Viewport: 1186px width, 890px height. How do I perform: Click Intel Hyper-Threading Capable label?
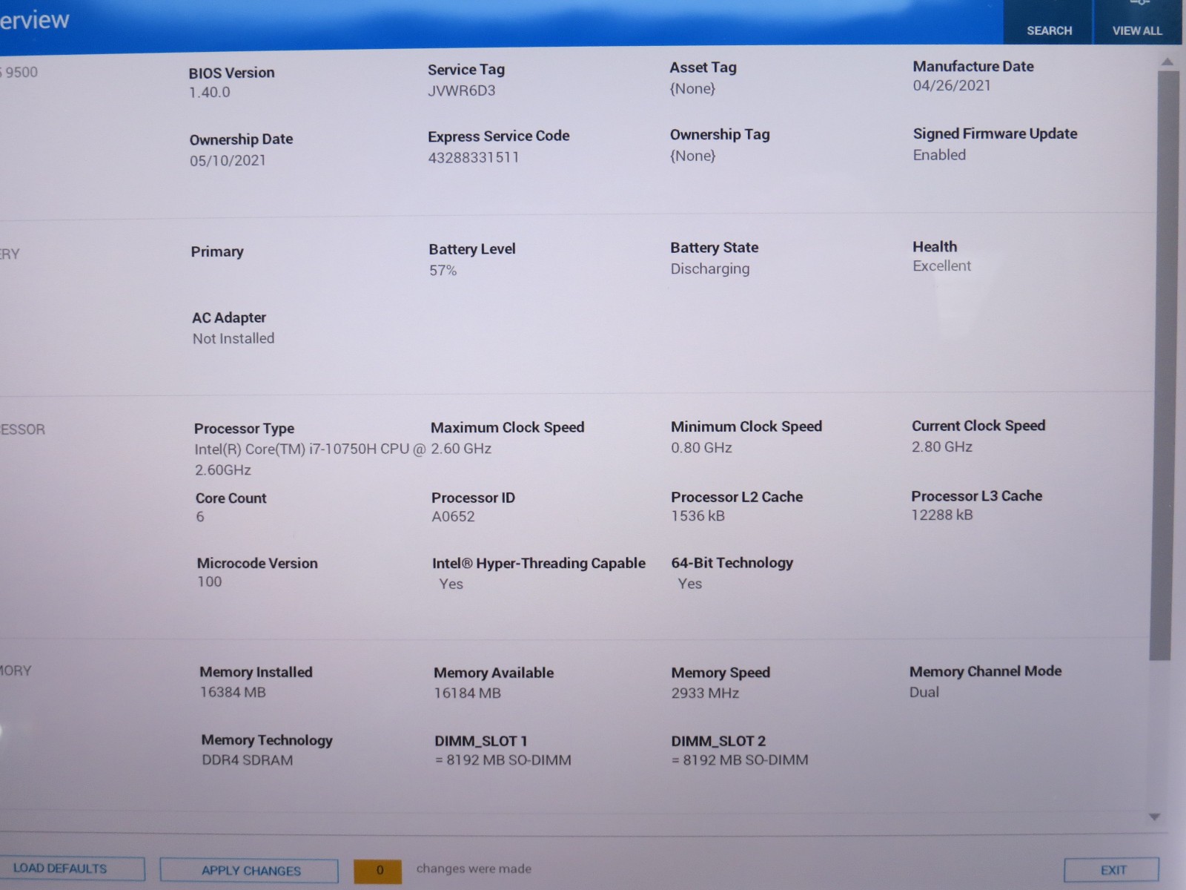539,563
